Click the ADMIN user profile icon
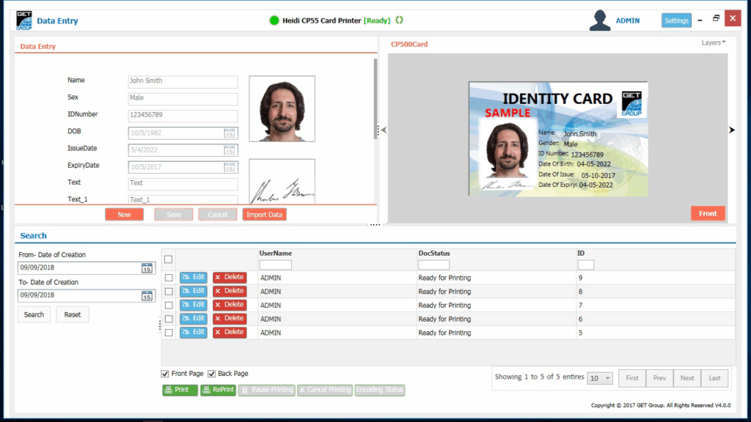The height and width of the screenshot is (422, 751). pos(600,21)
